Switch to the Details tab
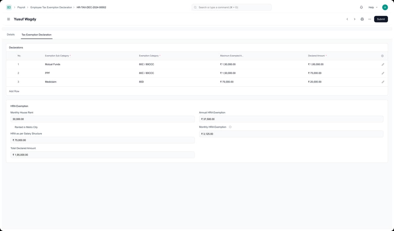The height and width of the screenshot is (231, 394). click(11, 35)
